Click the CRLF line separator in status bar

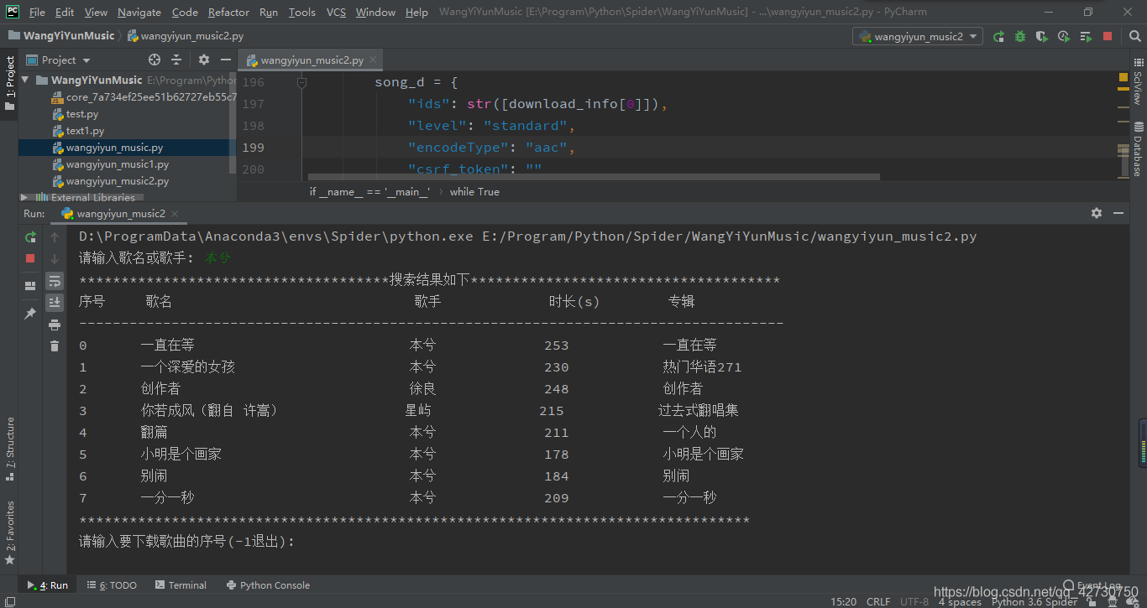(878, 601)
